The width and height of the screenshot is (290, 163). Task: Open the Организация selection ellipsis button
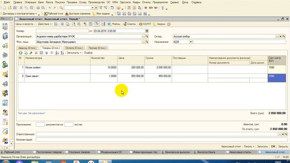click(144, 36)
